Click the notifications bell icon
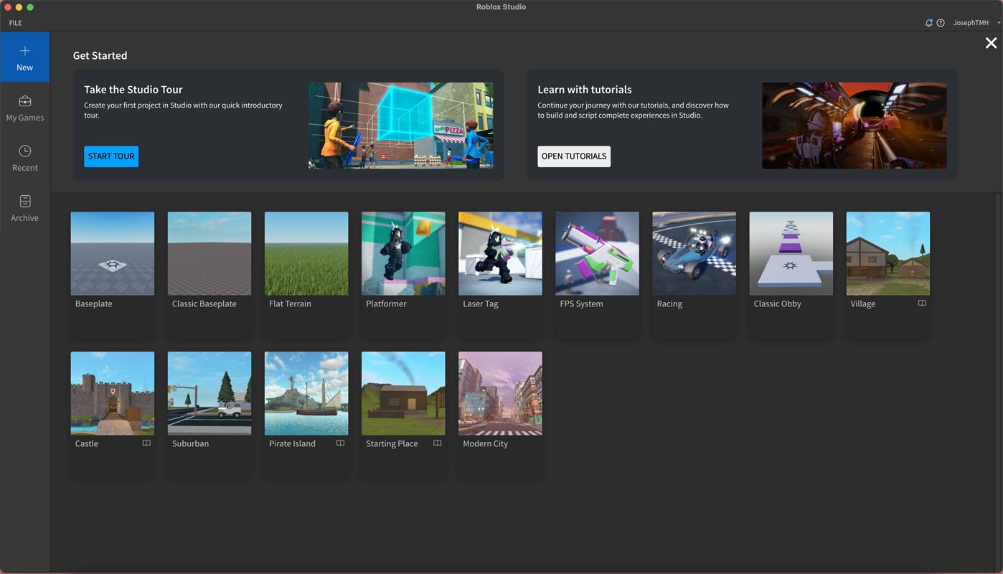Image resolution: width=1003 pixels, height=574 pixels. [x=929, y=23]
